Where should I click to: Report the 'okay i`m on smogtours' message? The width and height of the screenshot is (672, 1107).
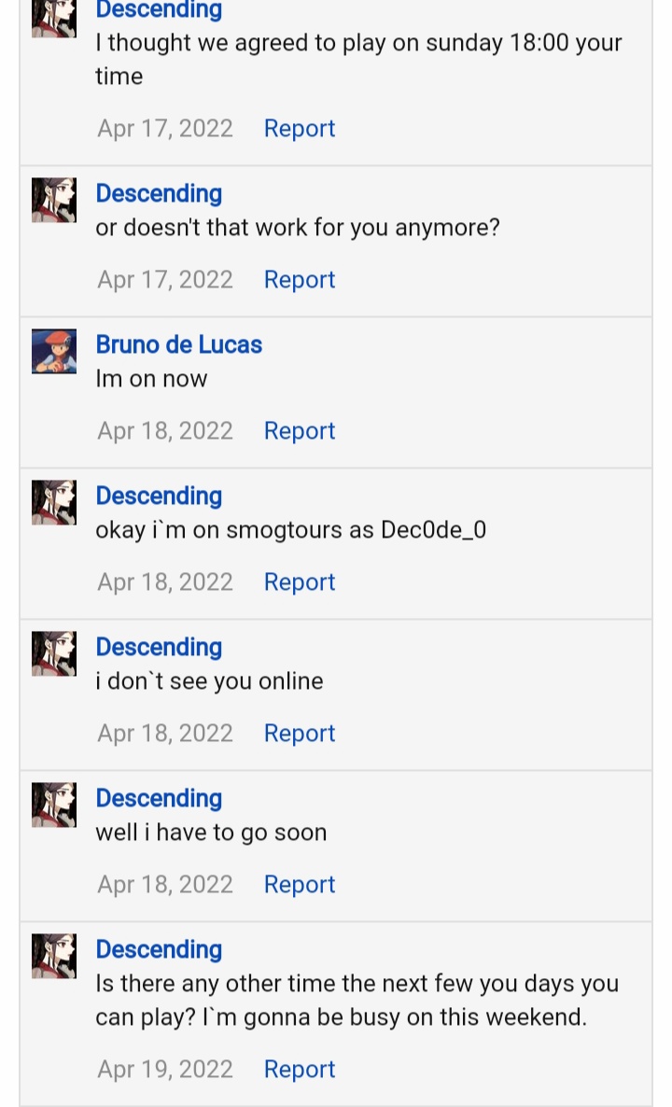[300, 582]
